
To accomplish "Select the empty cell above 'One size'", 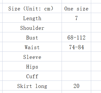I will [76, 2].
